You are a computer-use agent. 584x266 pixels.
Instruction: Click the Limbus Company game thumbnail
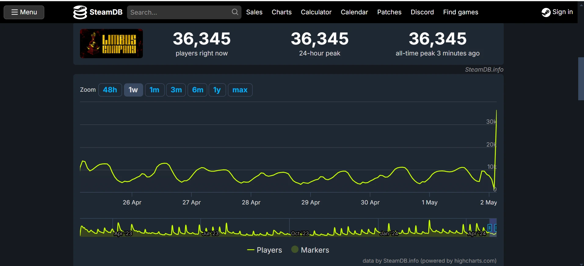click(111, 44)
